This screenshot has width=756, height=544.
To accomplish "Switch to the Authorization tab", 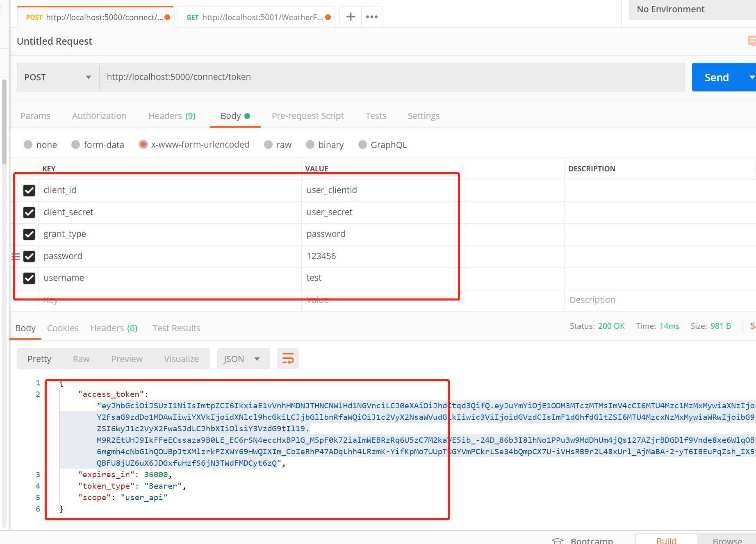I will click(x=99, y=116).
